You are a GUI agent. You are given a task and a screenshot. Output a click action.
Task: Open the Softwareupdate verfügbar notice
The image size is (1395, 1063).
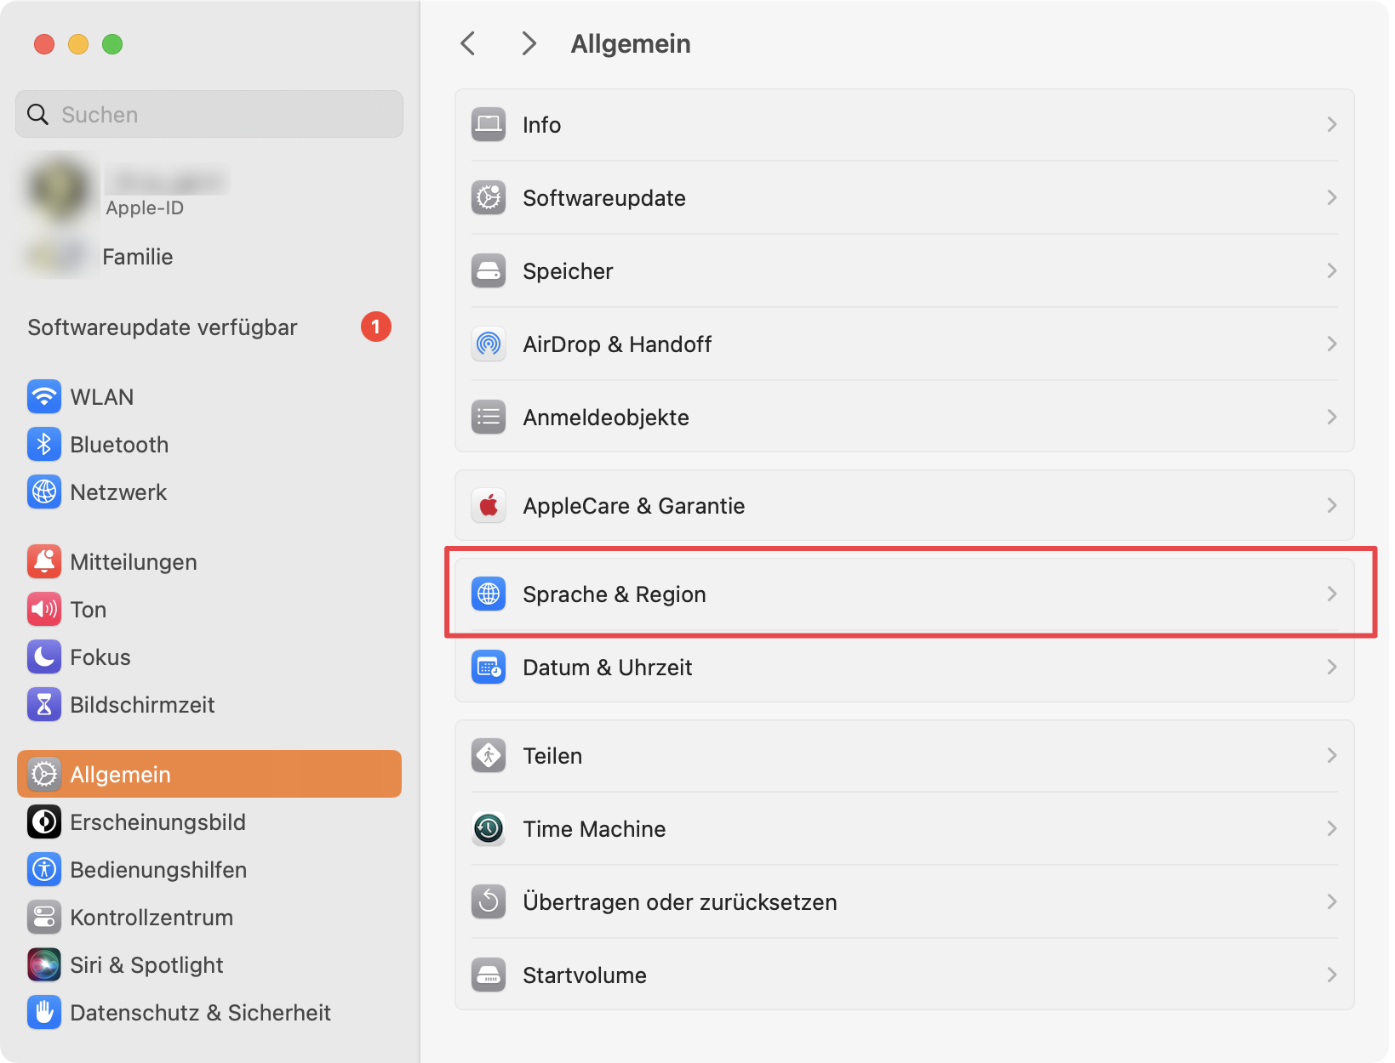[x=163, y=327]
